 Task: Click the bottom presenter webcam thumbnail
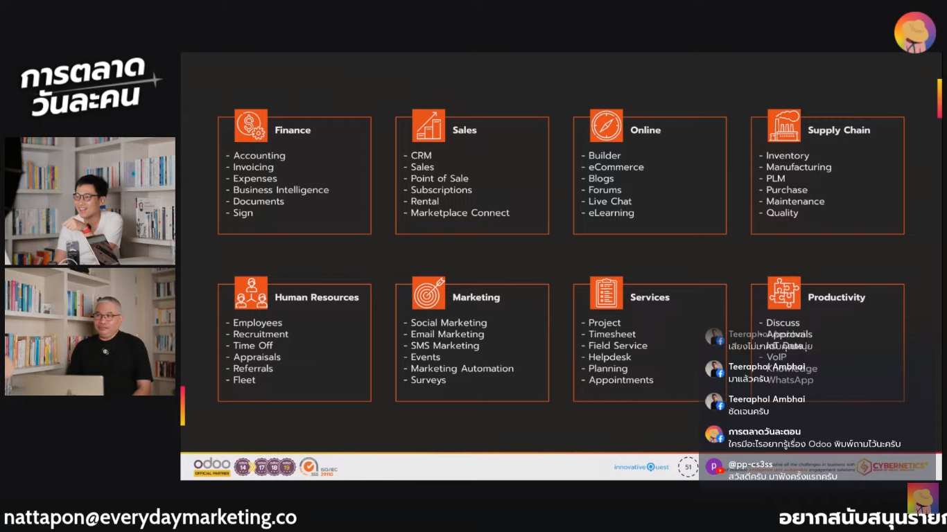[x=90, y=331]
